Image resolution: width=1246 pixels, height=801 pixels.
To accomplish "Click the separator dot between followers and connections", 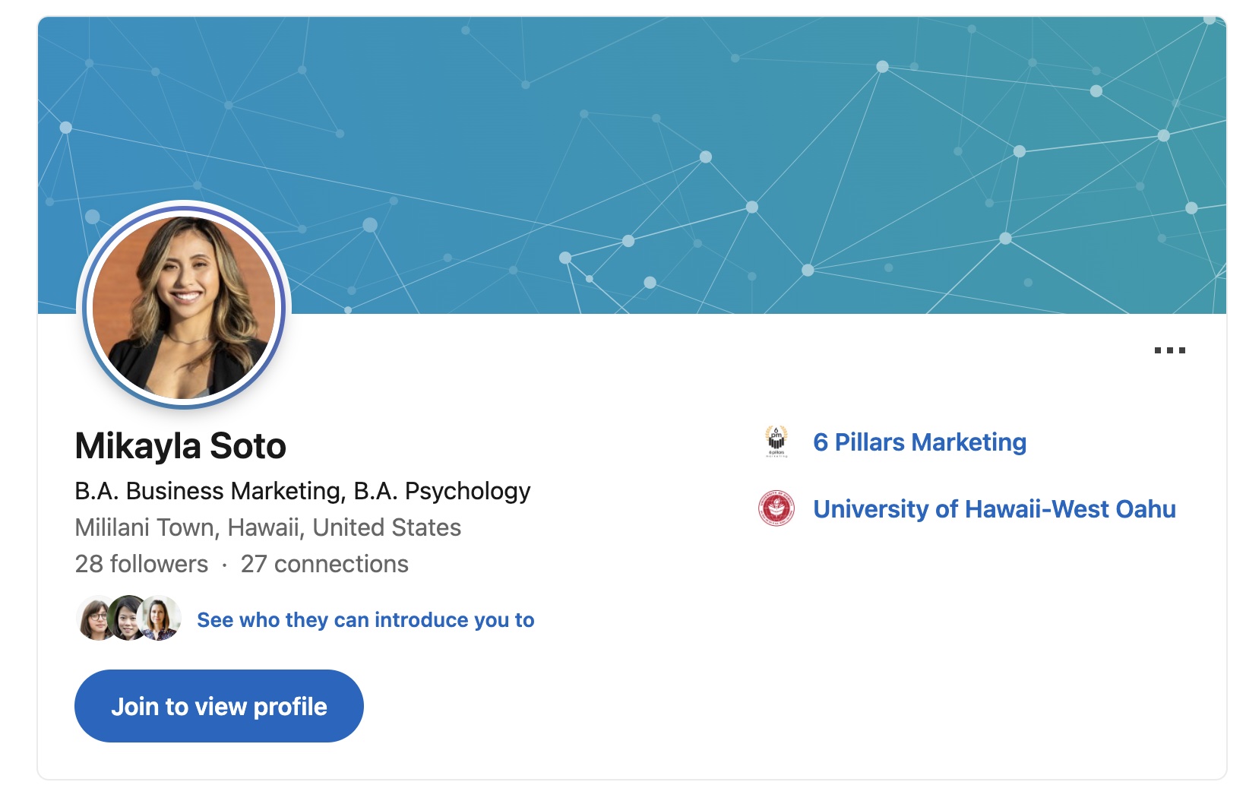I will [224, 565].
